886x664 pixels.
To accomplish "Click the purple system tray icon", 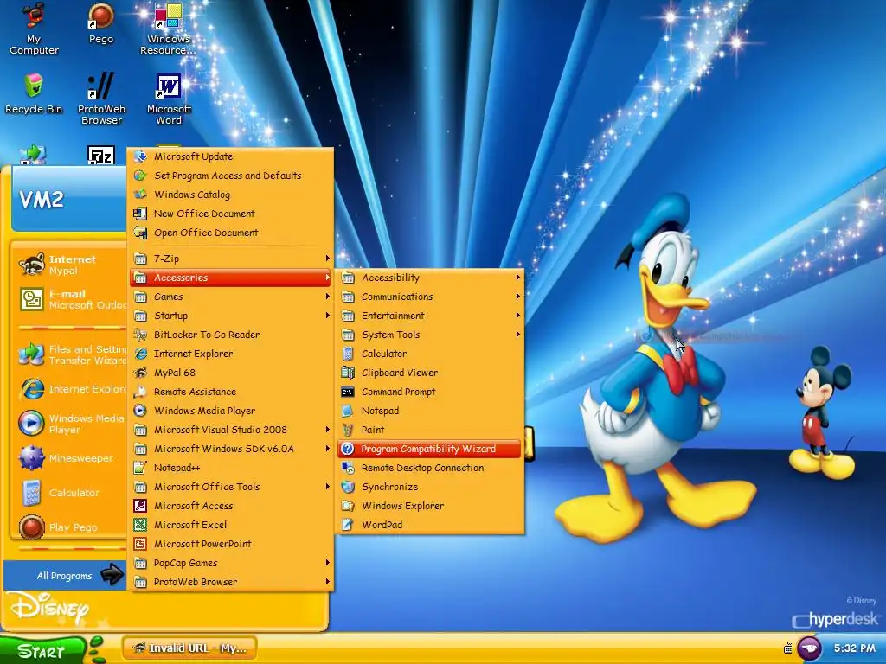I will point(809,648).
